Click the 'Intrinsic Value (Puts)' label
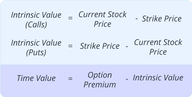Image resolution: width=192 pixels, height=97 pixels. tap(36, 48)
